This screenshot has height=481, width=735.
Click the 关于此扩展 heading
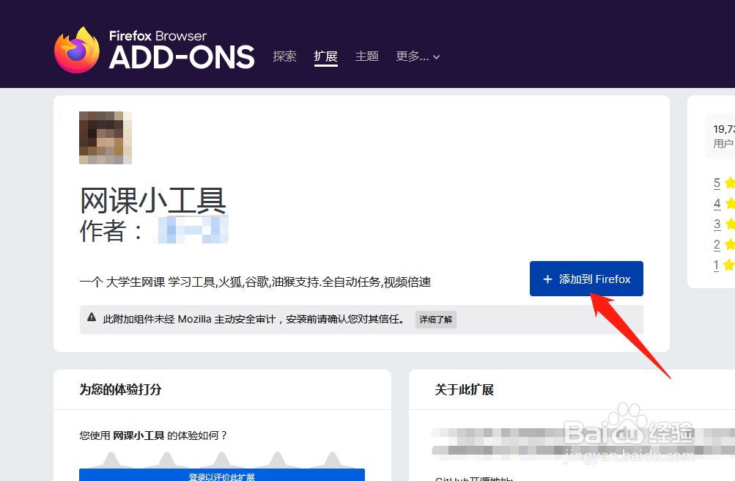point(464,389)
